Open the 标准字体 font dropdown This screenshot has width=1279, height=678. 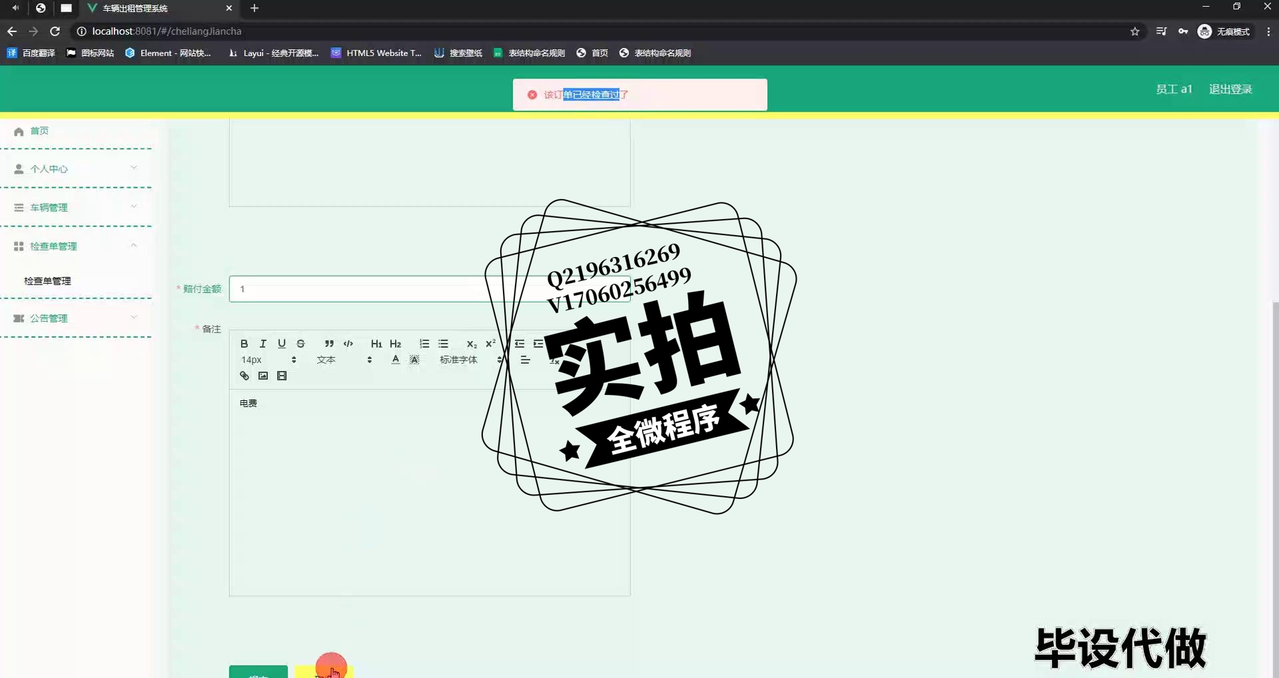(470, 360)
